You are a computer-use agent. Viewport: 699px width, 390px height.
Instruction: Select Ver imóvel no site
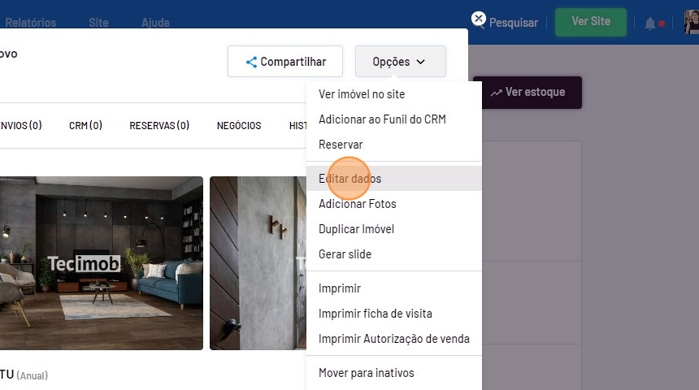point(362,94)
